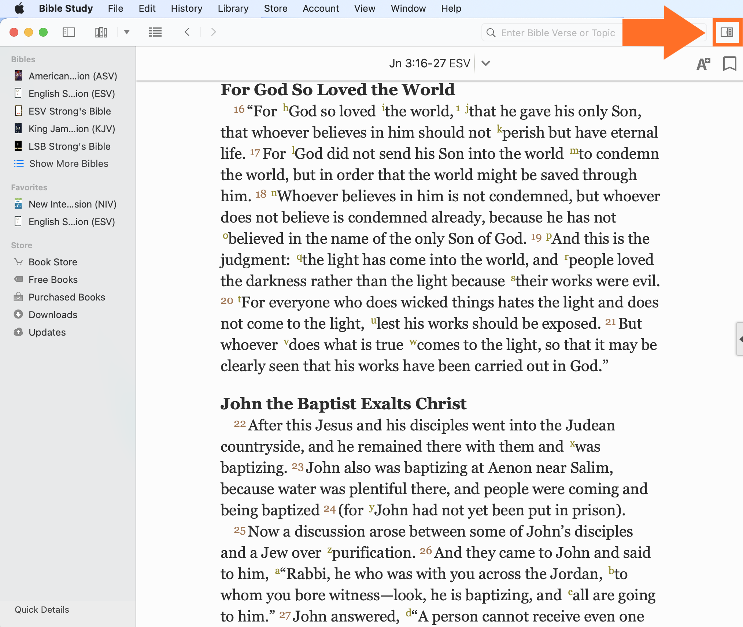Open the Book Store cart item
This screenshot has width=743, height=627.
tap(53, 262)
